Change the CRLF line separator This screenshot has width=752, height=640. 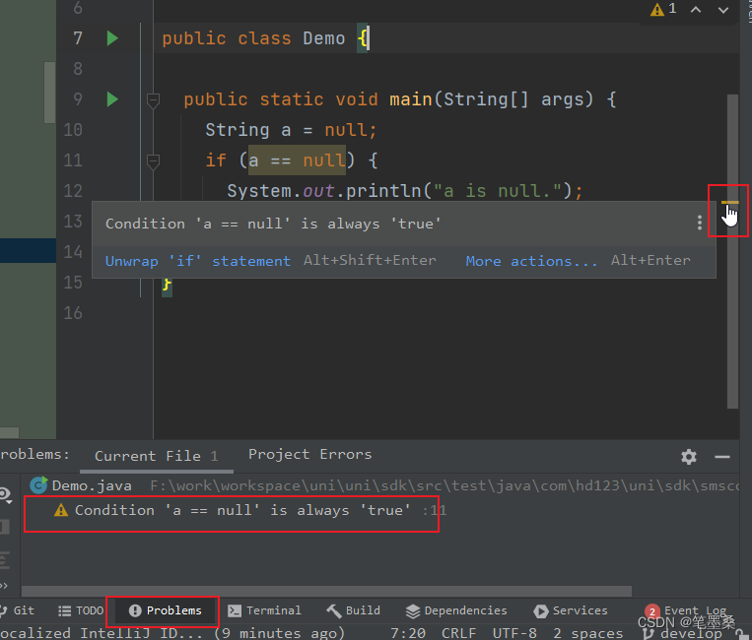click(458, 633)
